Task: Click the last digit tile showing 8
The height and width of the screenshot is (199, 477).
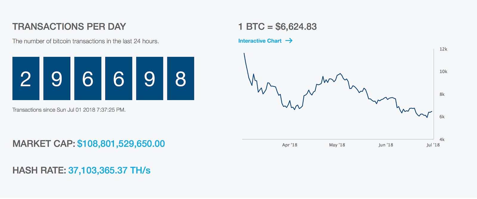Action: coord(181,78)
